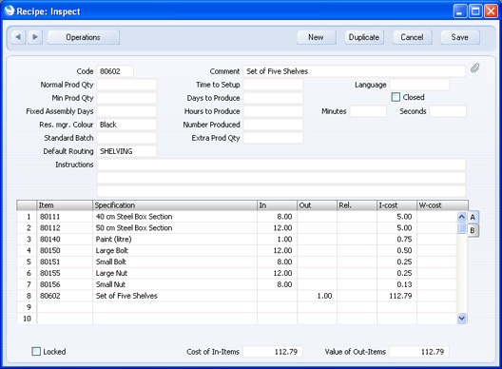The height and width of the screenshot is (369, 502).
Task: Click the Out quantity 1.00 in row 8
Action: (x=317, y=296)
